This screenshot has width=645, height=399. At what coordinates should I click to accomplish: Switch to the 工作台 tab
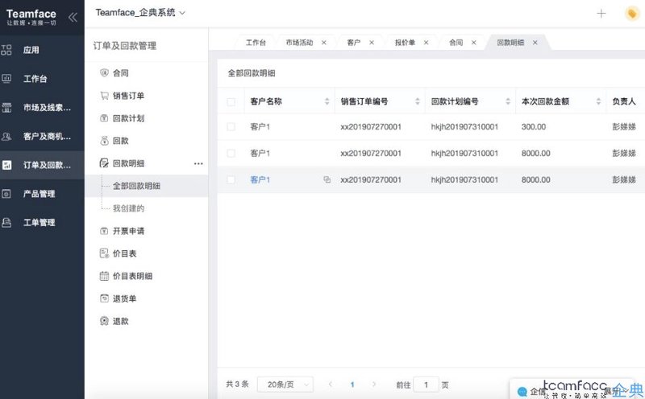(x=256, y=43)
